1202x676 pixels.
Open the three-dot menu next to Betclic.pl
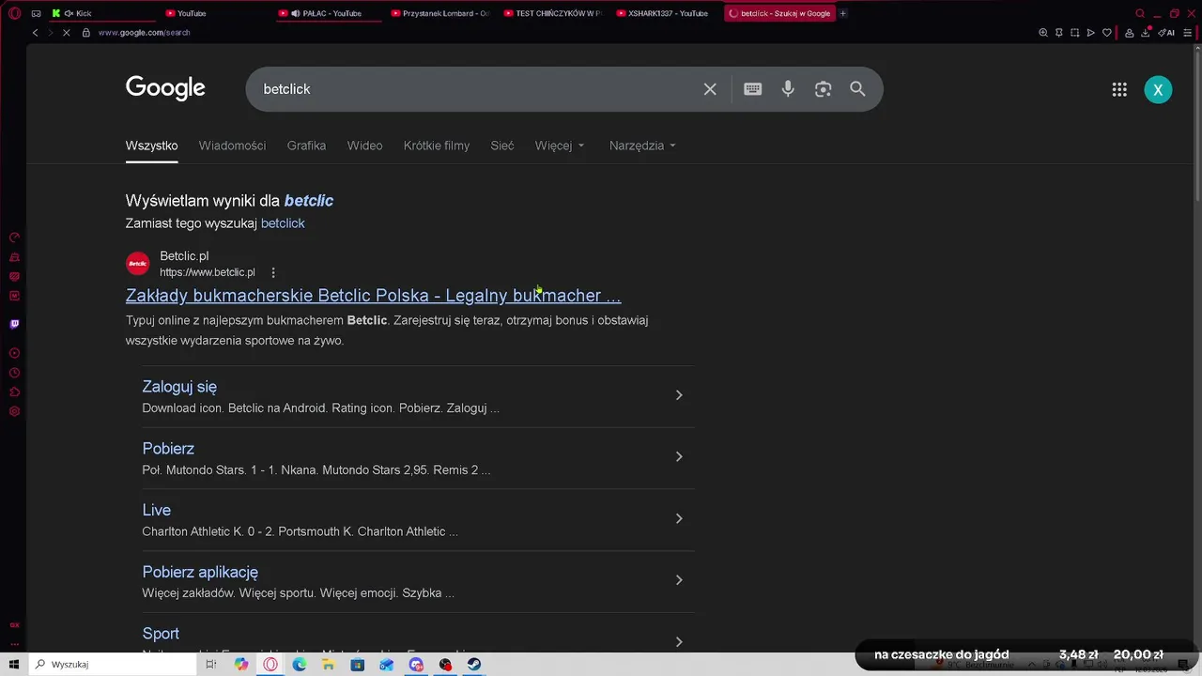[x=273, y=272]
